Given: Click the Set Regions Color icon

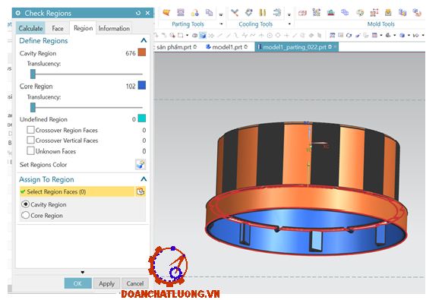Looking at the screenshot, I should point(140,164).
